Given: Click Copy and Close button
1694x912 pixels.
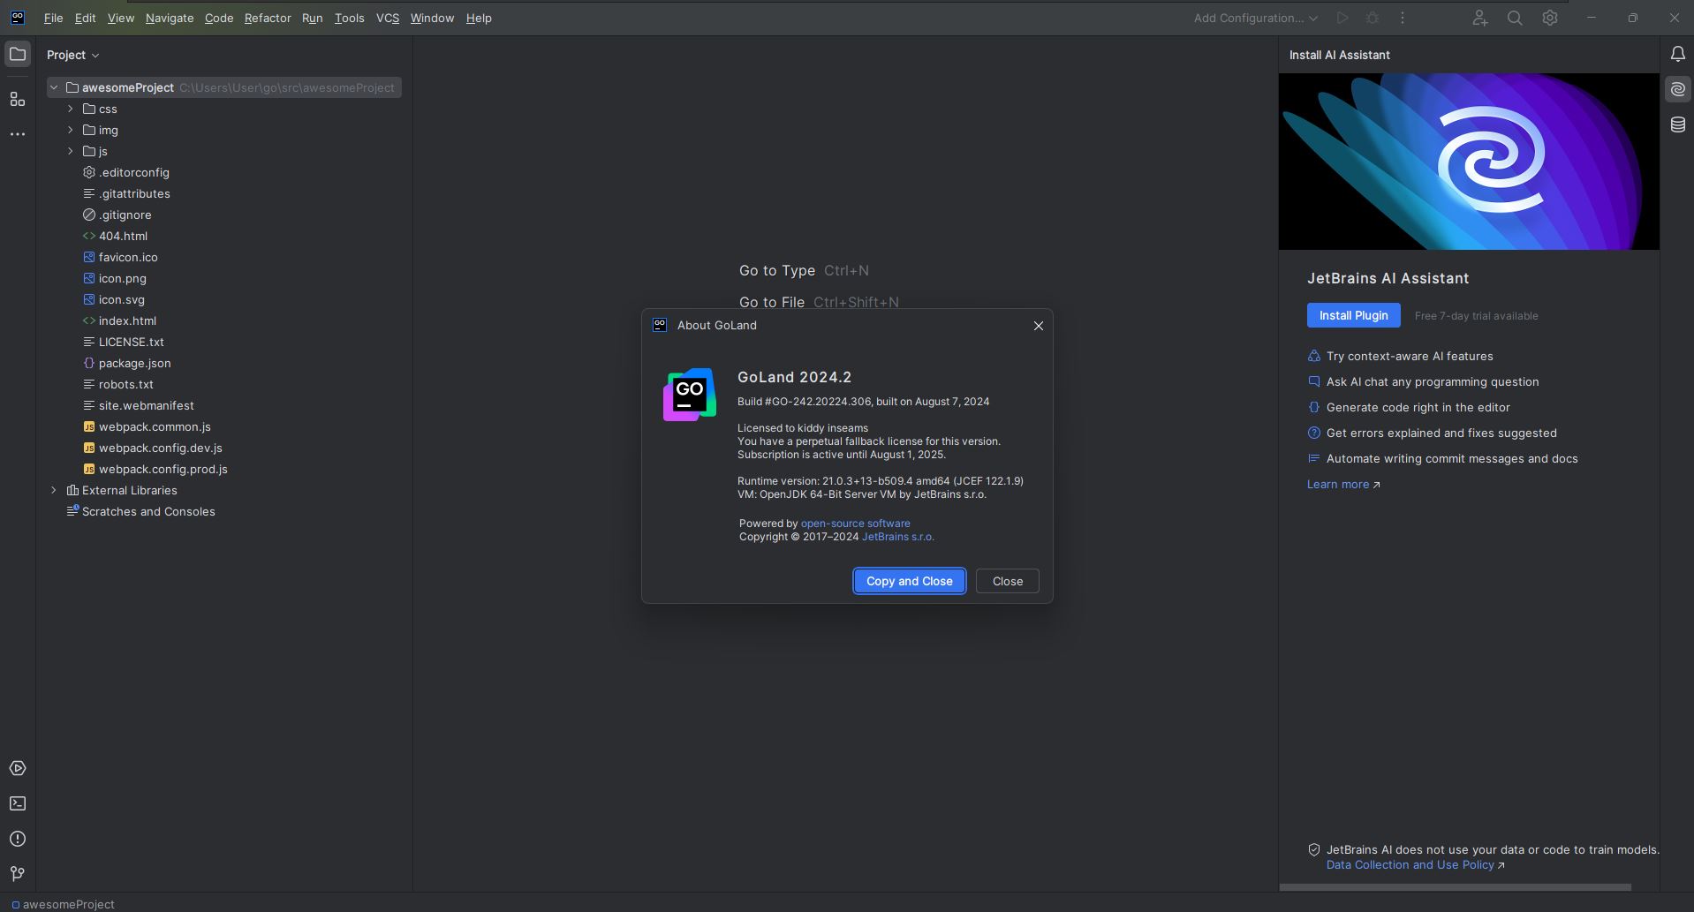Looking at the screenshot, I should tap(909, 581).
